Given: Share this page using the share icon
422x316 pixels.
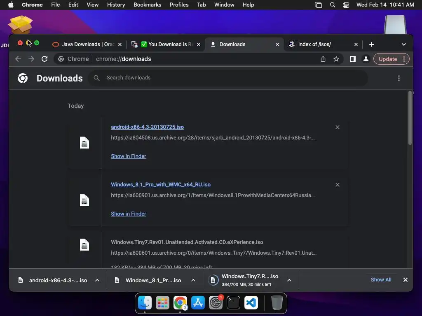Looking at the screenshot, I should pos(323,59).
